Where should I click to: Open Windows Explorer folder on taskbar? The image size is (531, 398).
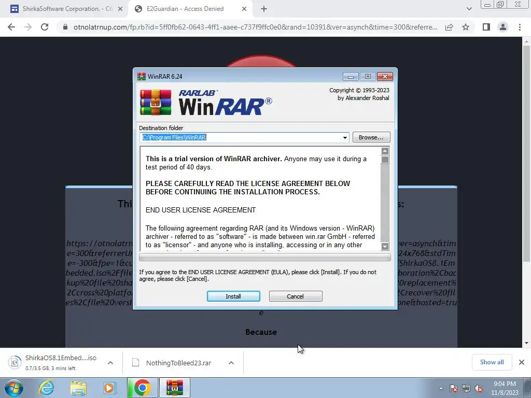point(78,388)
